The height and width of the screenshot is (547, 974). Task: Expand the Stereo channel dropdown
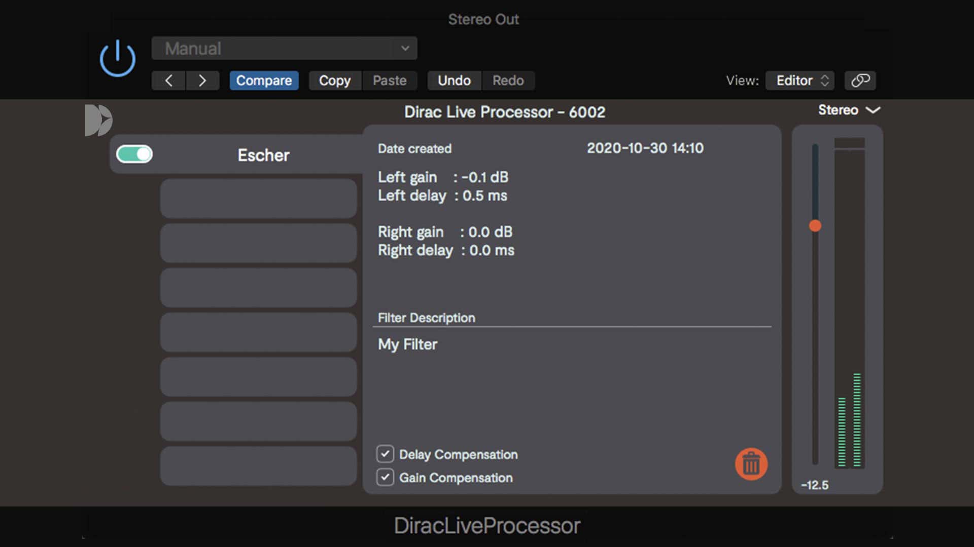(x=849, y=110)
